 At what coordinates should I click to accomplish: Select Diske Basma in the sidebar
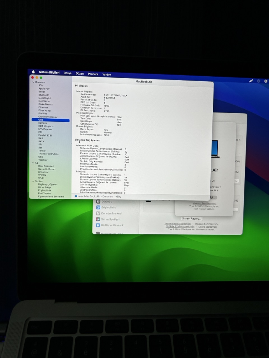45,104
